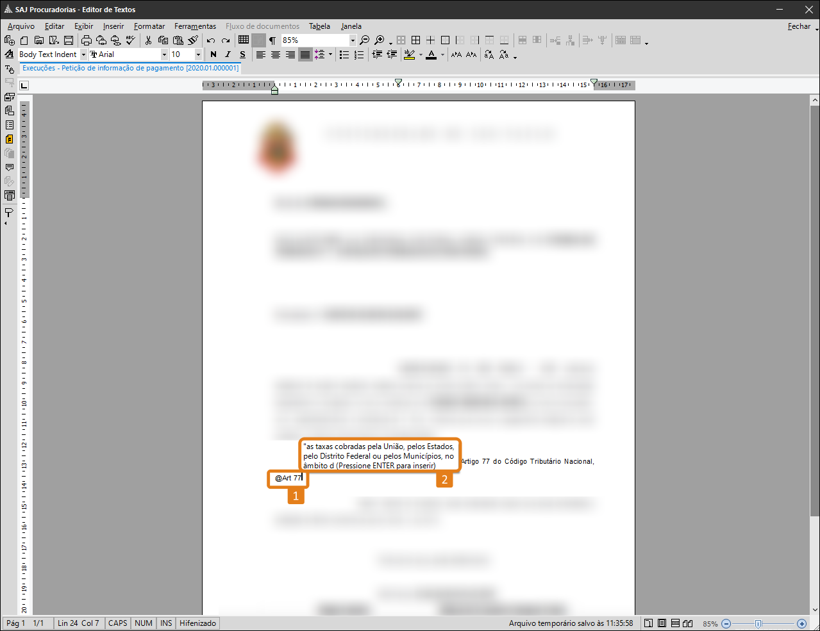Viewport: 820px width, 631px height.
Task: Open the Ferramentas menu
Action: pyautogui.click(x=195, y=26)
